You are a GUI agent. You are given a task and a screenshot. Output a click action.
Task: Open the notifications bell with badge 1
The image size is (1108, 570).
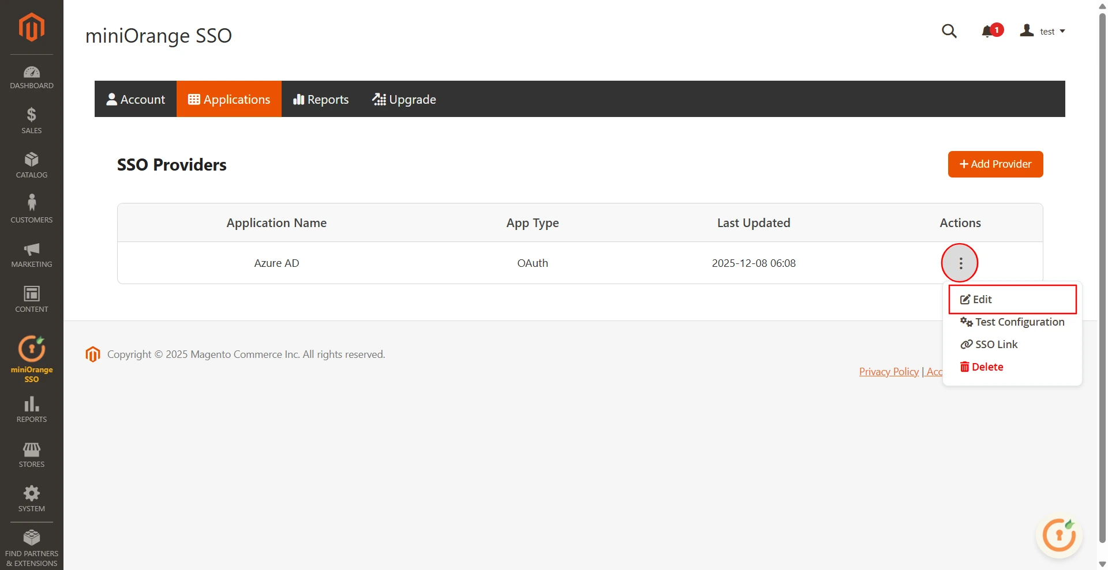click(x=988, y=31)
